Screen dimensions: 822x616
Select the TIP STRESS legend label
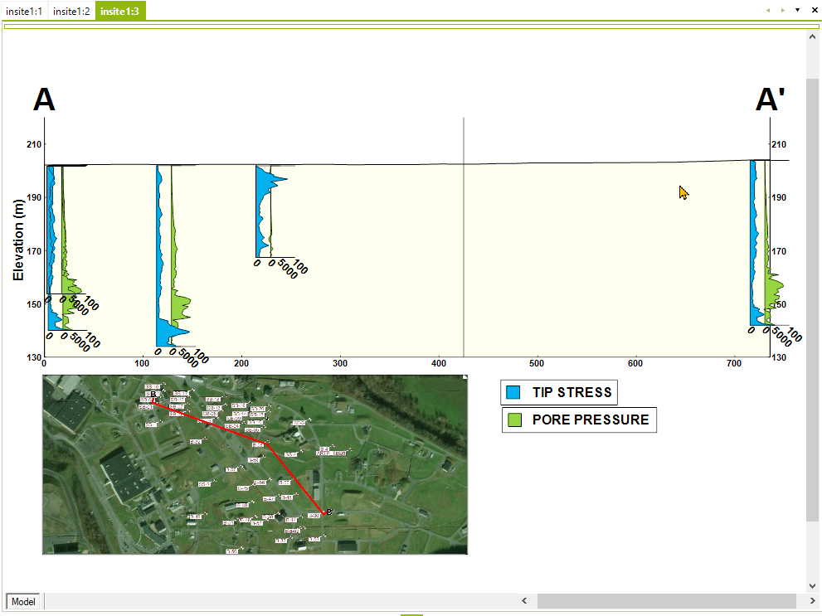point(572,393)
